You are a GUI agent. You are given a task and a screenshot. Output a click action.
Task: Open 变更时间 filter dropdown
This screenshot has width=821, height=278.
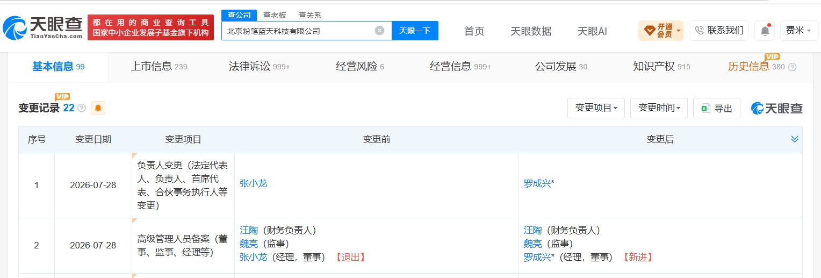point(659,108)
